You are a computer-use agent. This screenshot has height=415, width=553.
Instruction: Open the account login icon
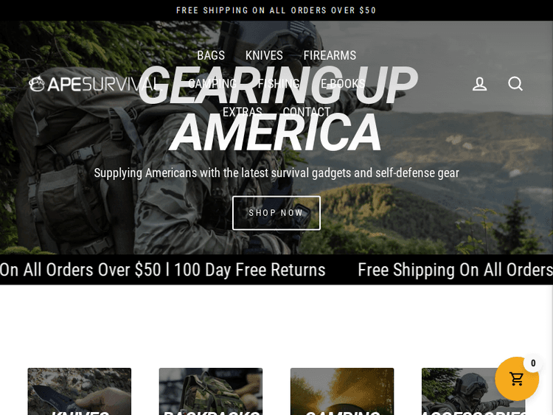pos(480,84)
